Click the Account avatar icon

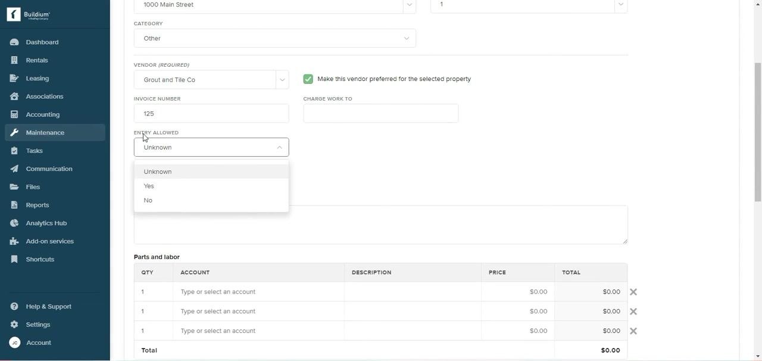point(14,343)
